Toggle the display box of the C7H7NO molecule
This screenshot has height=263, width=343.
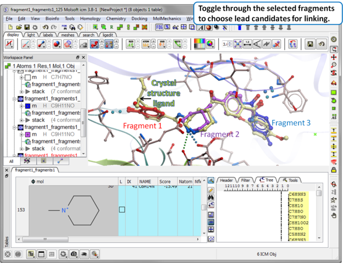pyautogui.click(x=27, y=77)
